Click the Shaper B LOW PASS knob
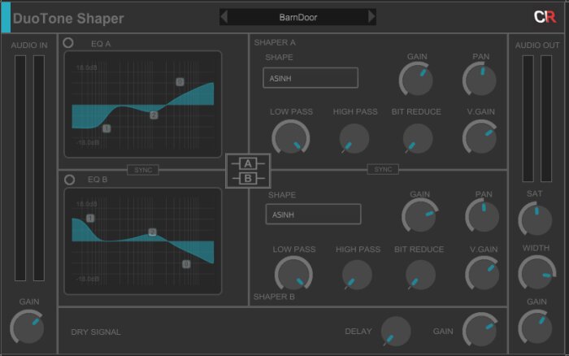The width and height of the screenshot is (569, 356). tap(293, 275)
